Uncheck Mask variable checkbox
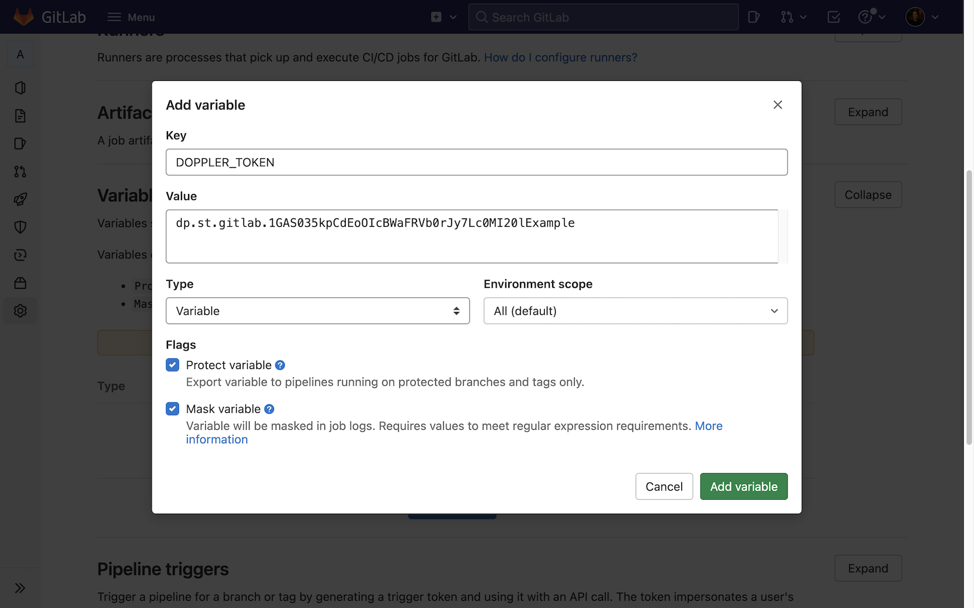Image resolution: width=974 pixels, height=608 pixels. [x=172, y=409]
